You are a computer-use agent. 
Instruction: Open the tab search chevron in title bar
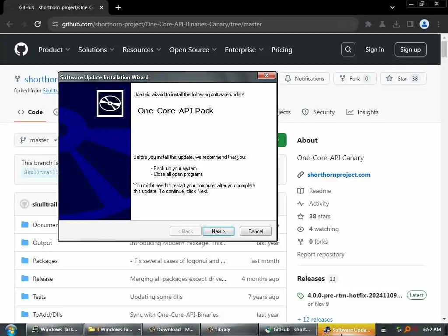pyautogui.click(x=392, y=7)
